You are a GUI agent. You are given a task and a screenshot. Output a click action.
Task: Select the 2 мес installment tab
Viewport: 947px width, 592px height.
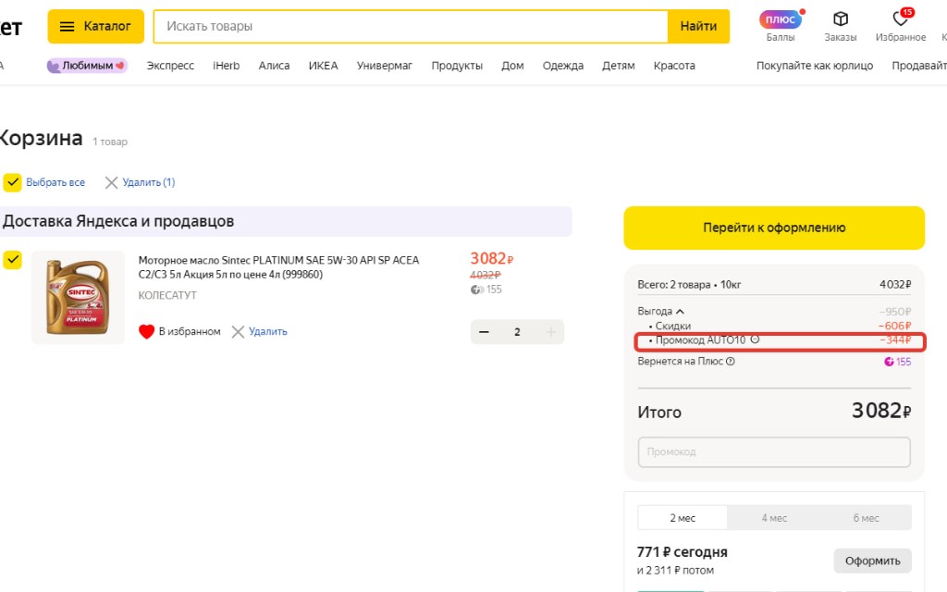point(683,518)
